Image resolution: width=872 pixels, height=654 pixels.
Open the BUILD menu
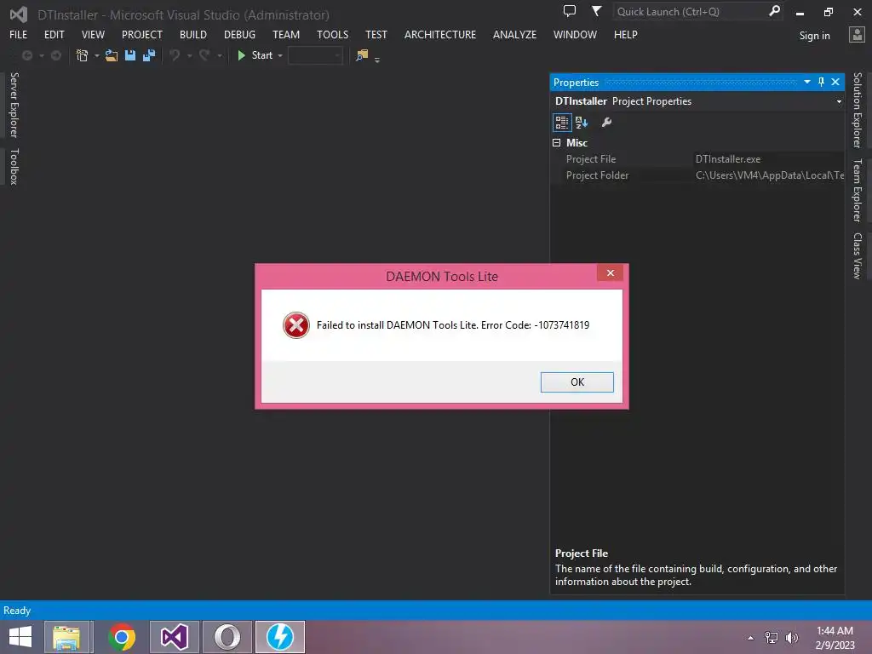[193, 34]
